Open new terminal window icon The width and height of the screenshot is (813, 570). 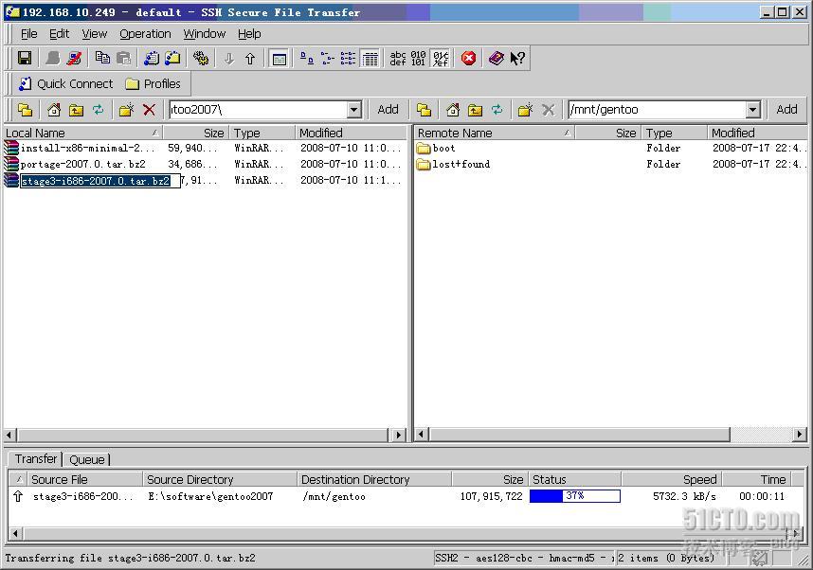[x=152, y=58]
